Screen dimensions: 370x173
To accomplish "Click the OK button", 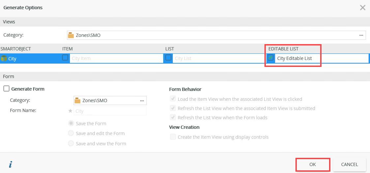I will 312,164.
